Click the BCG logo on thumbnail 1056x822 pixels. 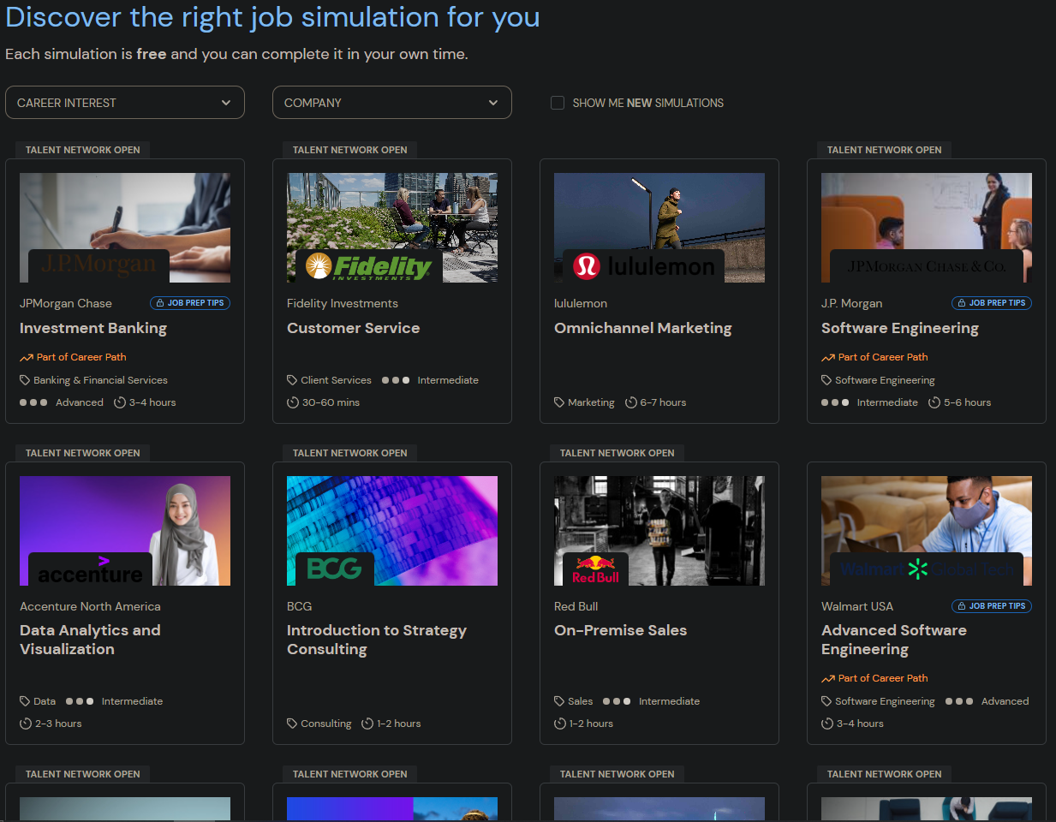(334, 569)
